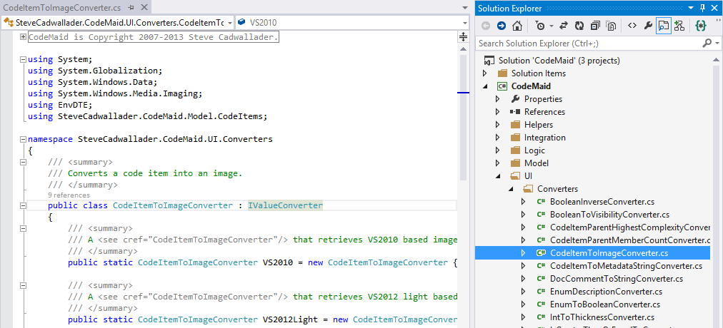This screenshot has width=723, height=328.
Task: Select the Converters folder label
Action: (x=557, y=189)
